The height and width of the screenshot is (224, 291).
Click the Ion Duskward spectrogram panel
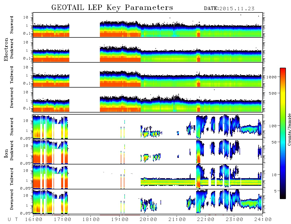[148, 152]
